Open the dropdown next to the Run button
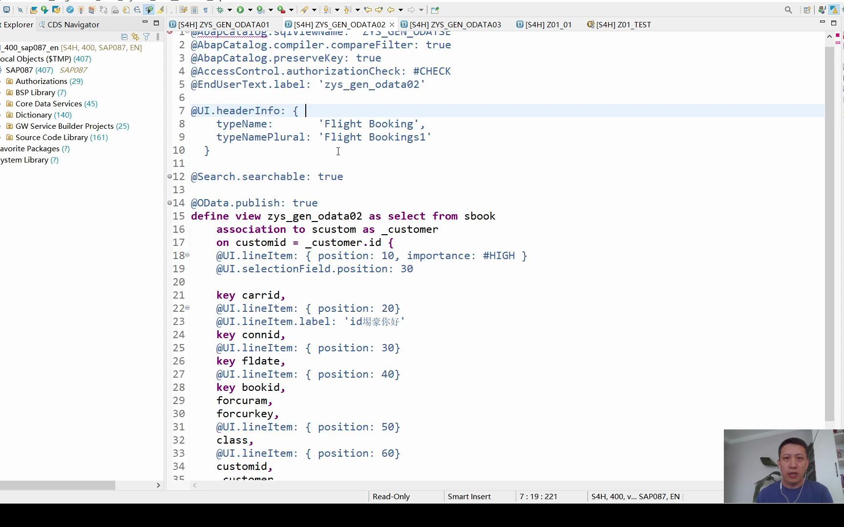Viewport: 844px width, 527px height. [250, 10]
